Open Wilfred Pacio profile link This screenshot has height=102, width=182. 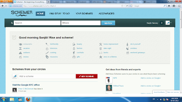pos(118,86)
